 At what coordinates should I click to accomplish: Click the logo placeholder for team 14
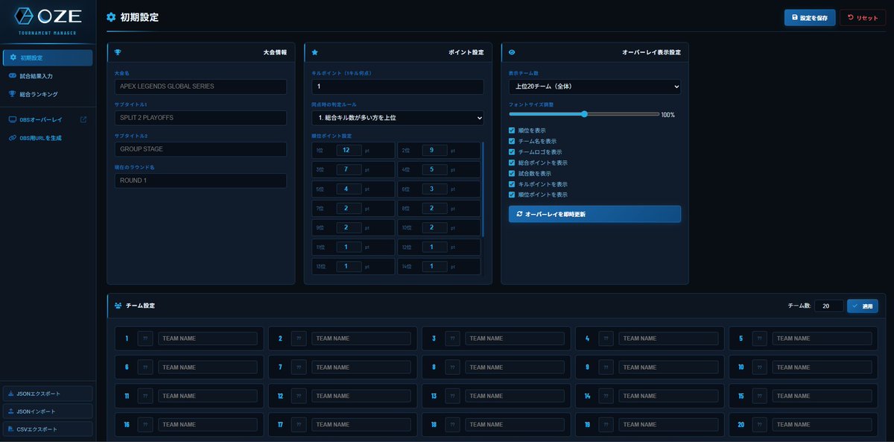pos(606,396)
